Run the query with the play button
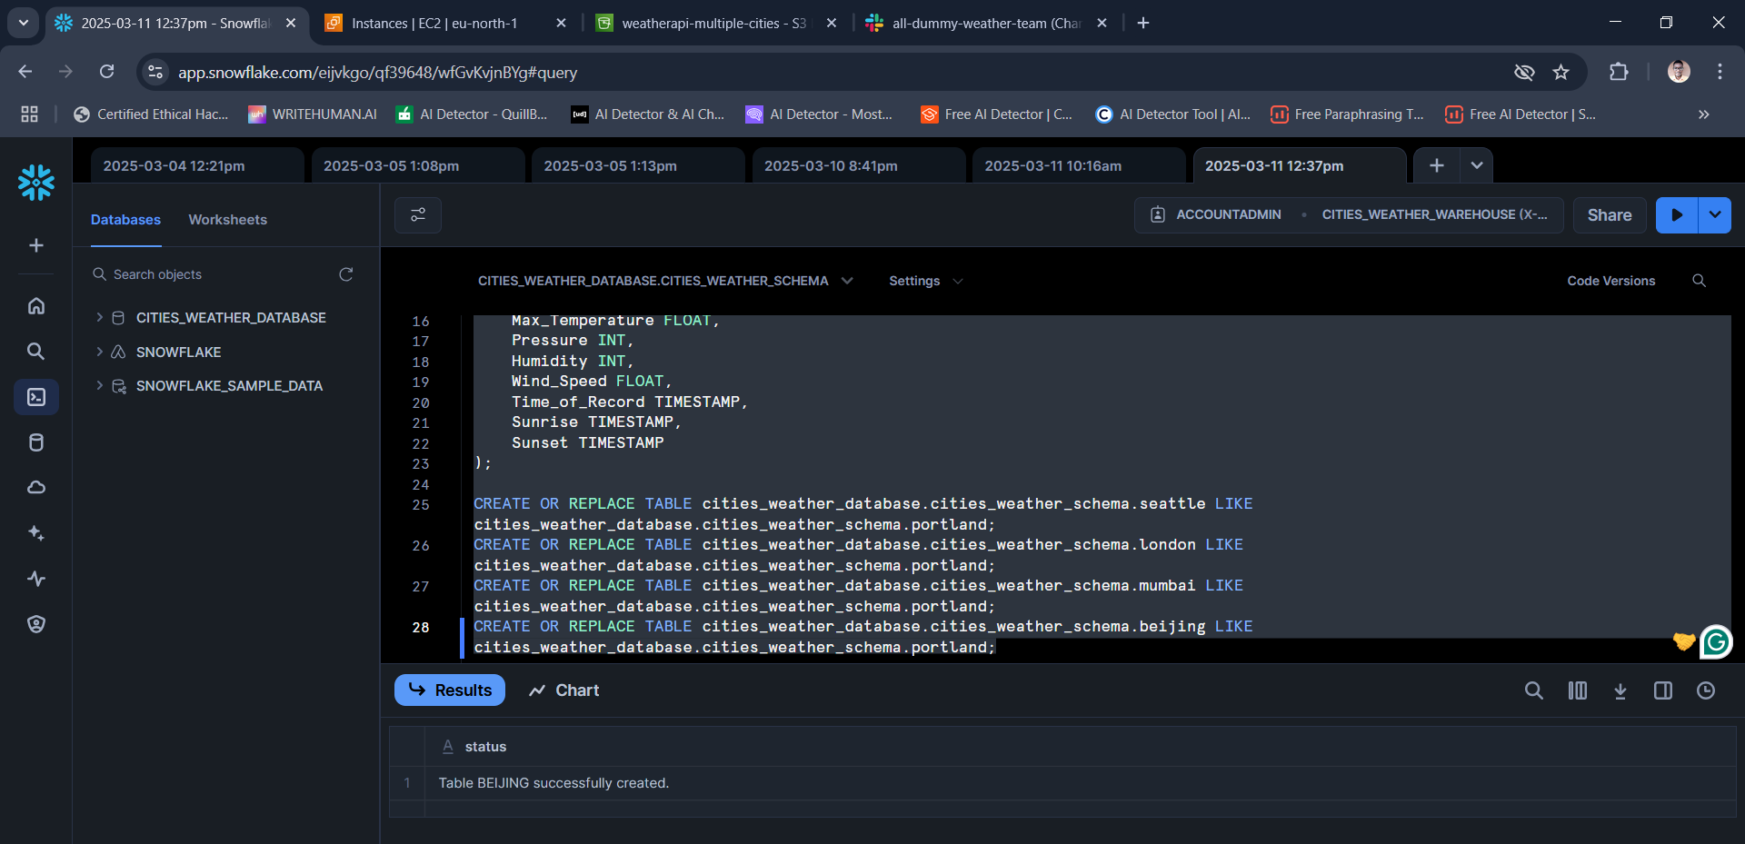The image size is (1745, 844). [1677, 215]
